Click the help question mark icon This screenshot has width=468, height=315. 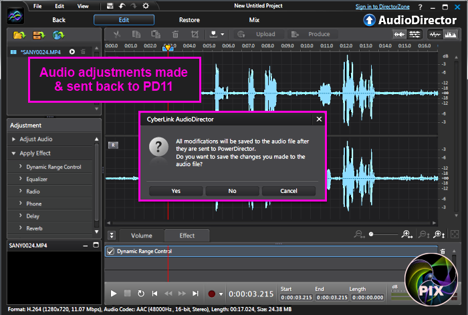[x=421, y=7]
